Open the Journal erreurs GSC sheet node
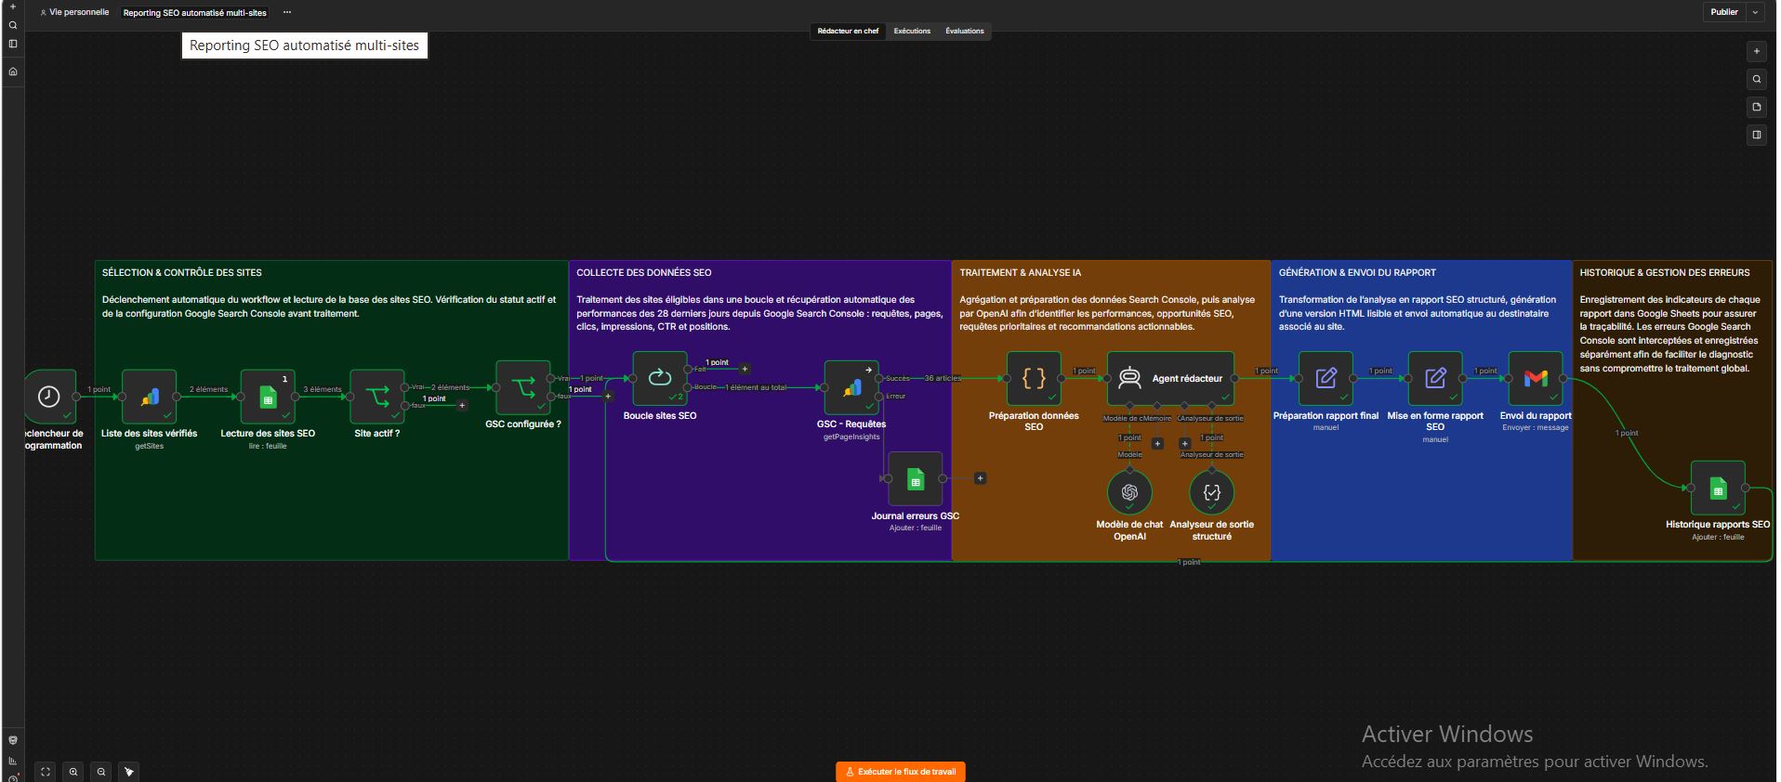This screenshot has width=1781, height=782. tap(916, 478)
